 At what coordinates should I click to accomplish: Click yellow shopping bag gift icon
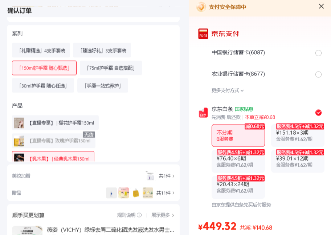pyautogui.click(x=136, y=193)
